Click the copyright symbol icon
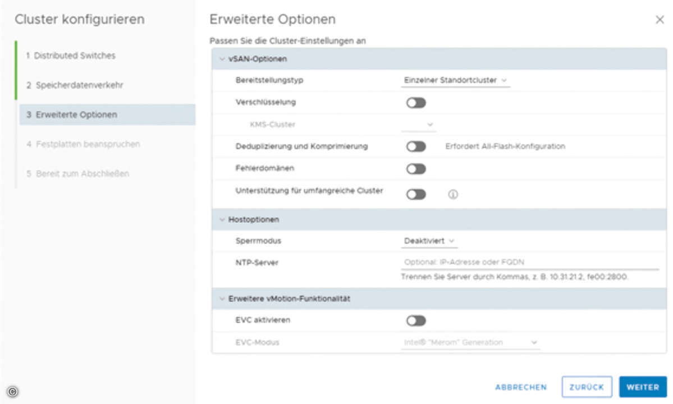673x404 pixels. 12,392
